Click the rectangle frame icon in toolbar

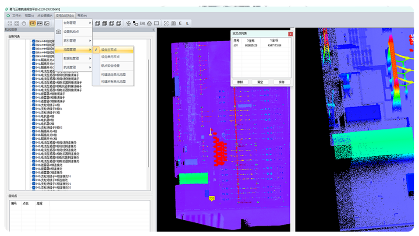pos(156,23)
